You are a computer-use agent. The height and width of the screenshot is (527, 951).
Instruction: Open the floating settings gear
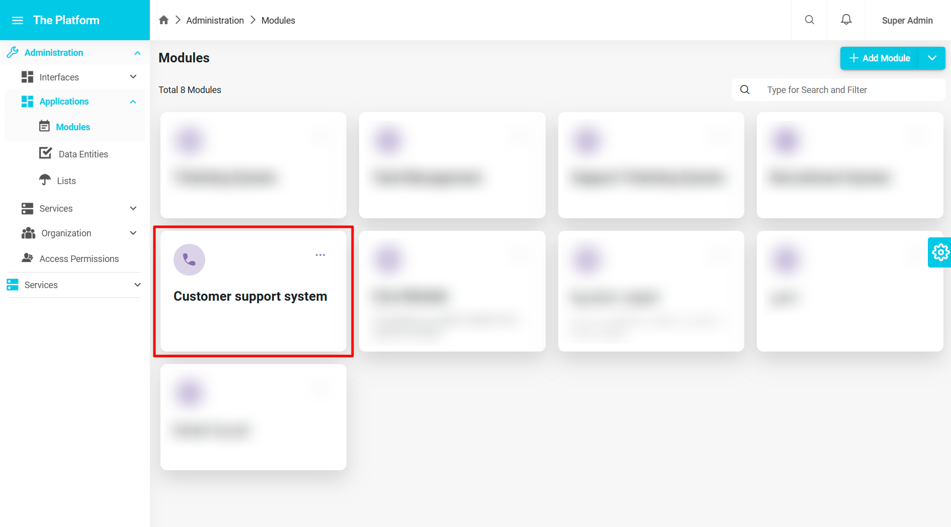pos(939,252)
